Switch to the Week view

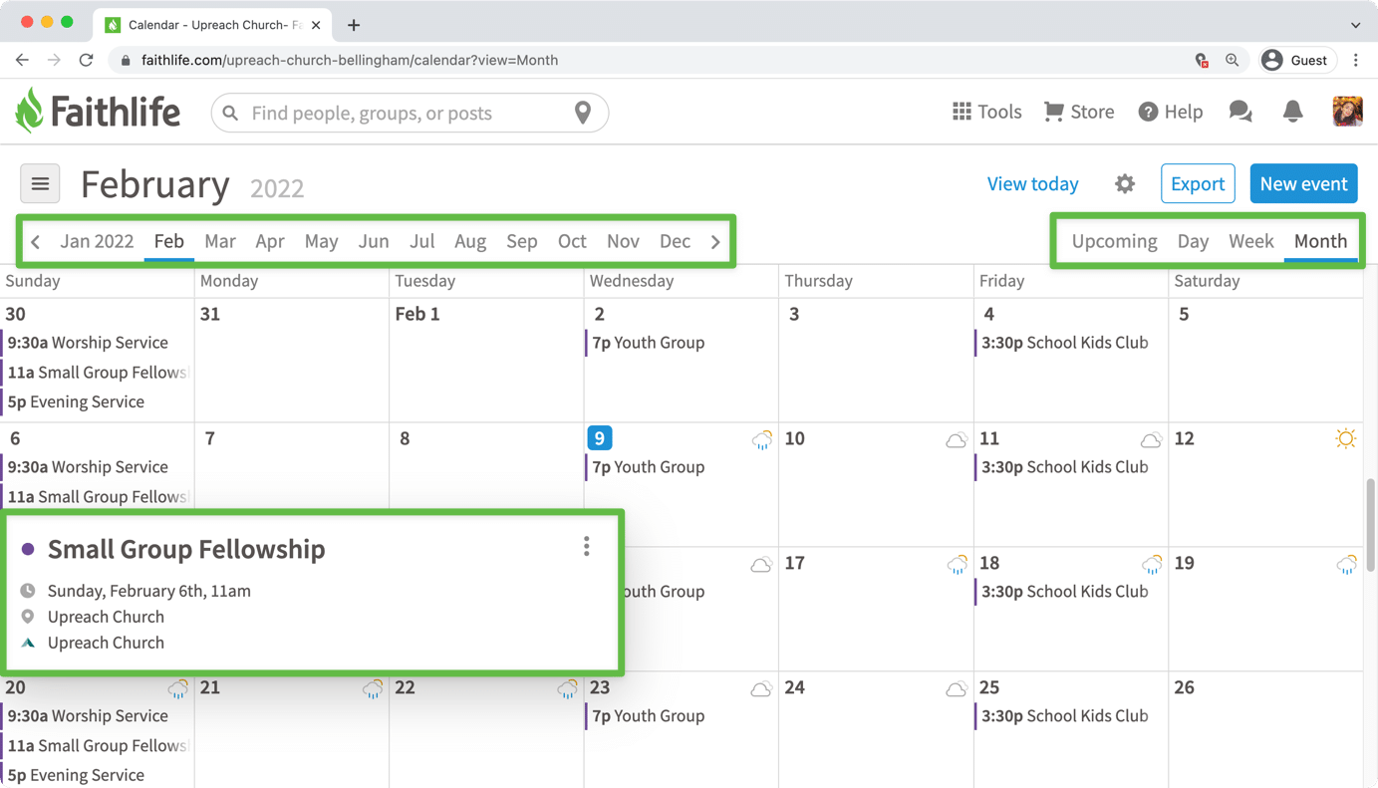(1251, 241)
